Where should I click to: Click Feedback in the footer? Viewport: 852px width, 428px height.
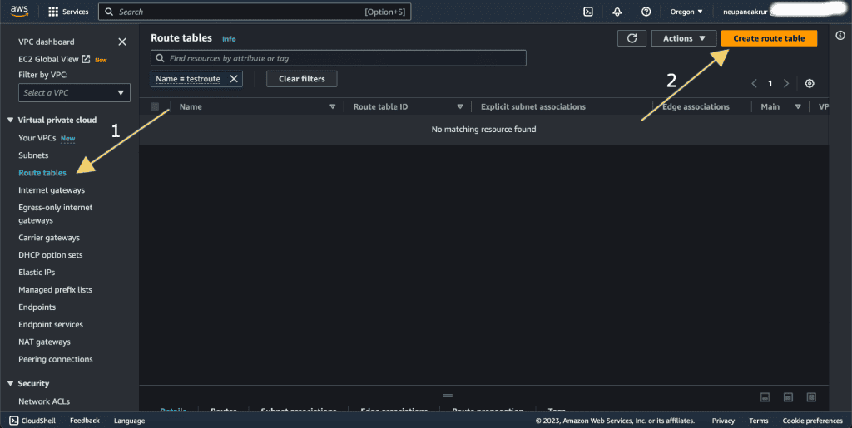pos(85,421)
